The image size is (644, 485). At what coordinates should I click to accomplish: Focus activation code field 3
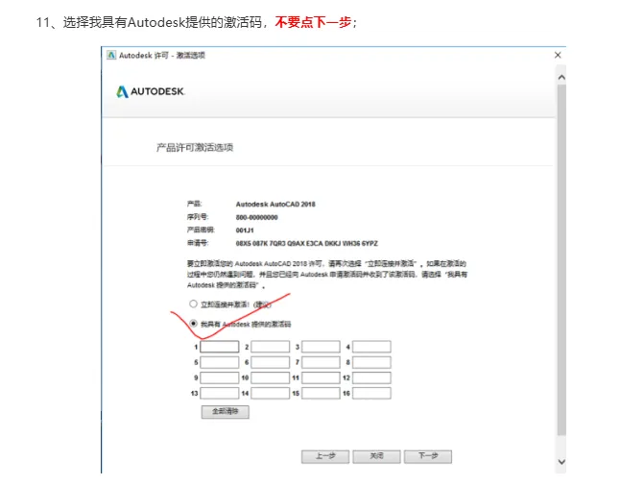(321, 347)
